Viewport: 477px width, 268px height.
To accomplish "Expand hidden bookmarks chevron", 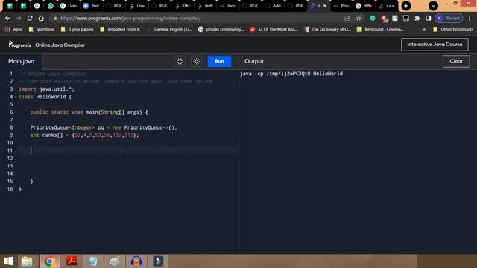I will pyautogui.click(x=424, y=29).
